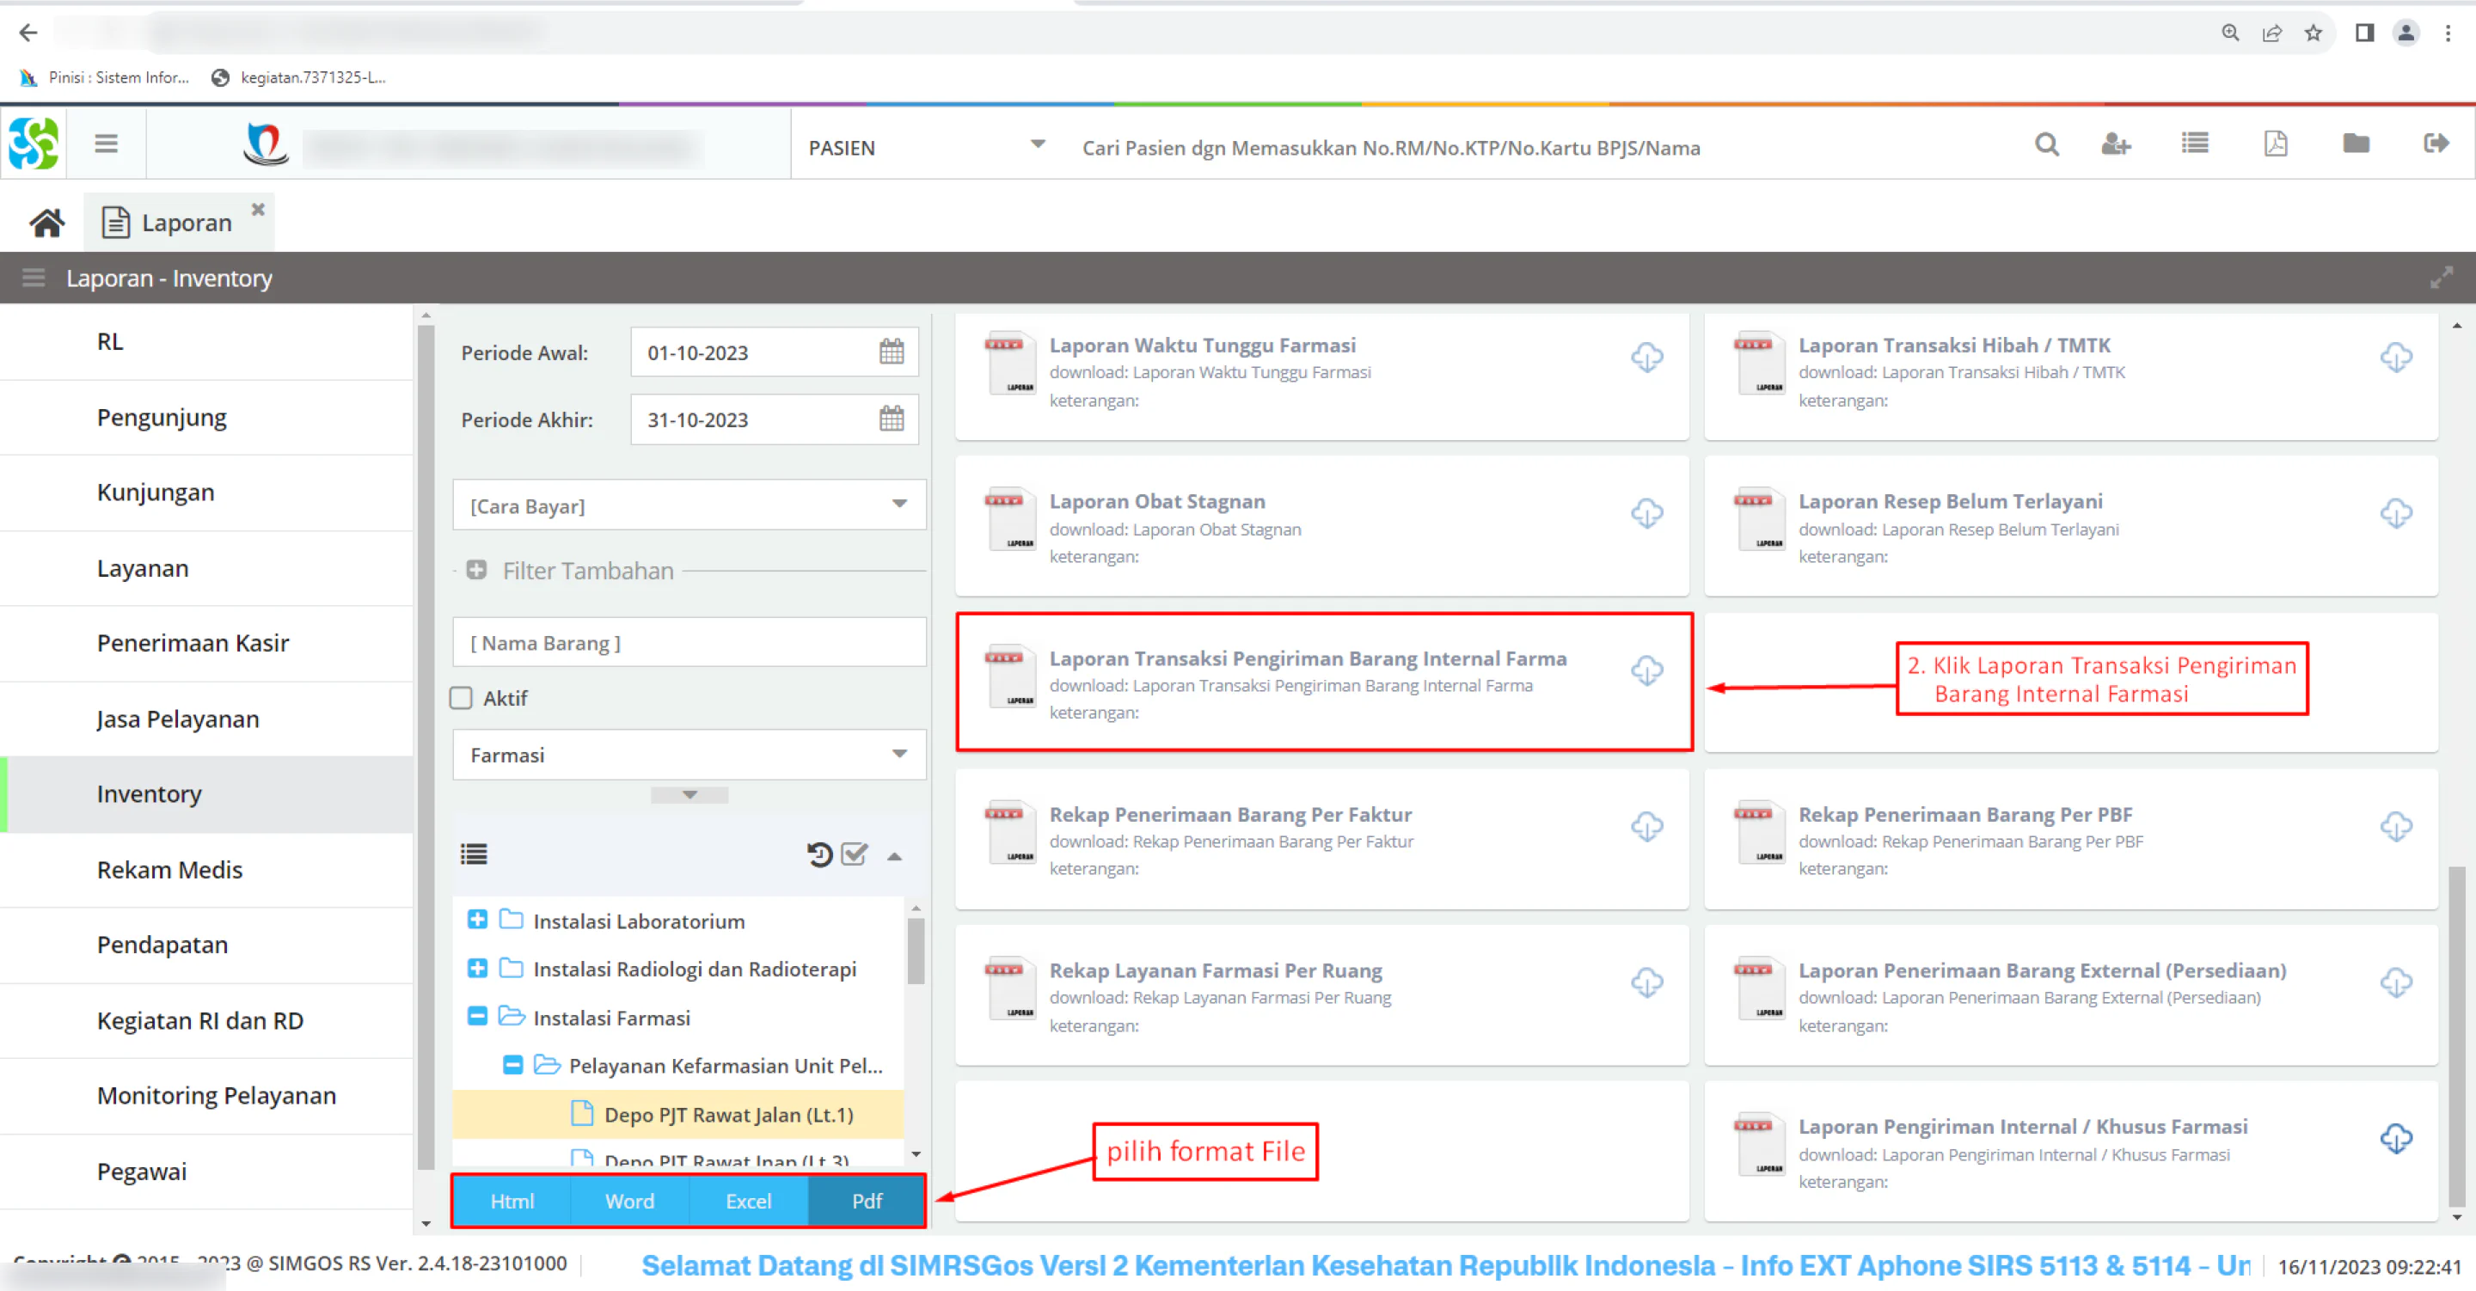Open Periode Akhir calendar picker
2476x1291 pixels.
892,419
